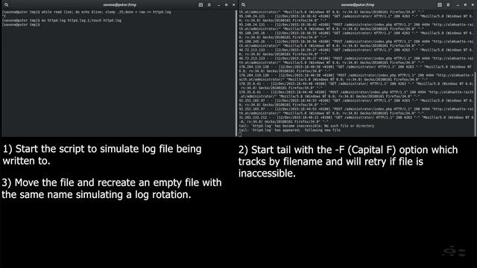Maximize the right terminal window
This screenshot has height=268, width=477.
pos(465,5)
